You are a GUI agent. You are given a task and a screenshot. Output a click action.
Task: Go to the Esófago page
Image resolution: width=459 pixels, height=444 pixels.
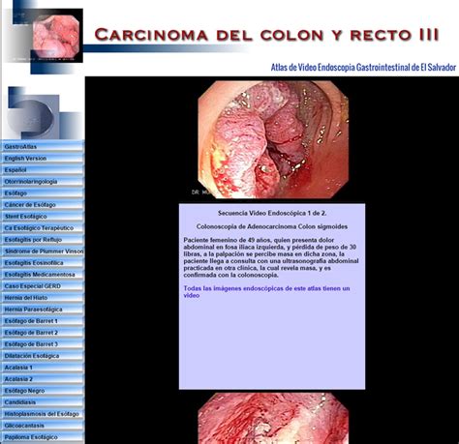click(x=43, y=192)
